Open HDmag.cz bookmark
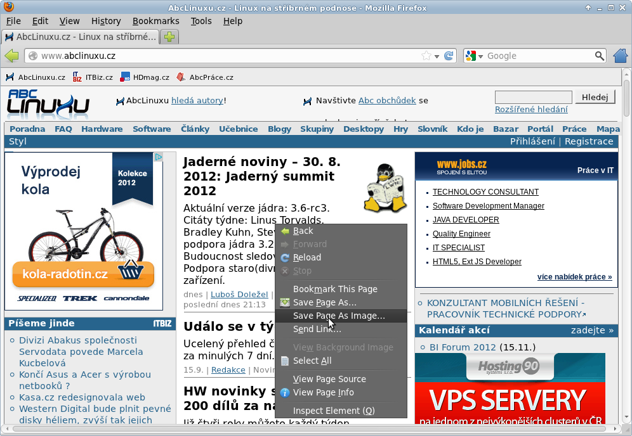 click(145, 77)
